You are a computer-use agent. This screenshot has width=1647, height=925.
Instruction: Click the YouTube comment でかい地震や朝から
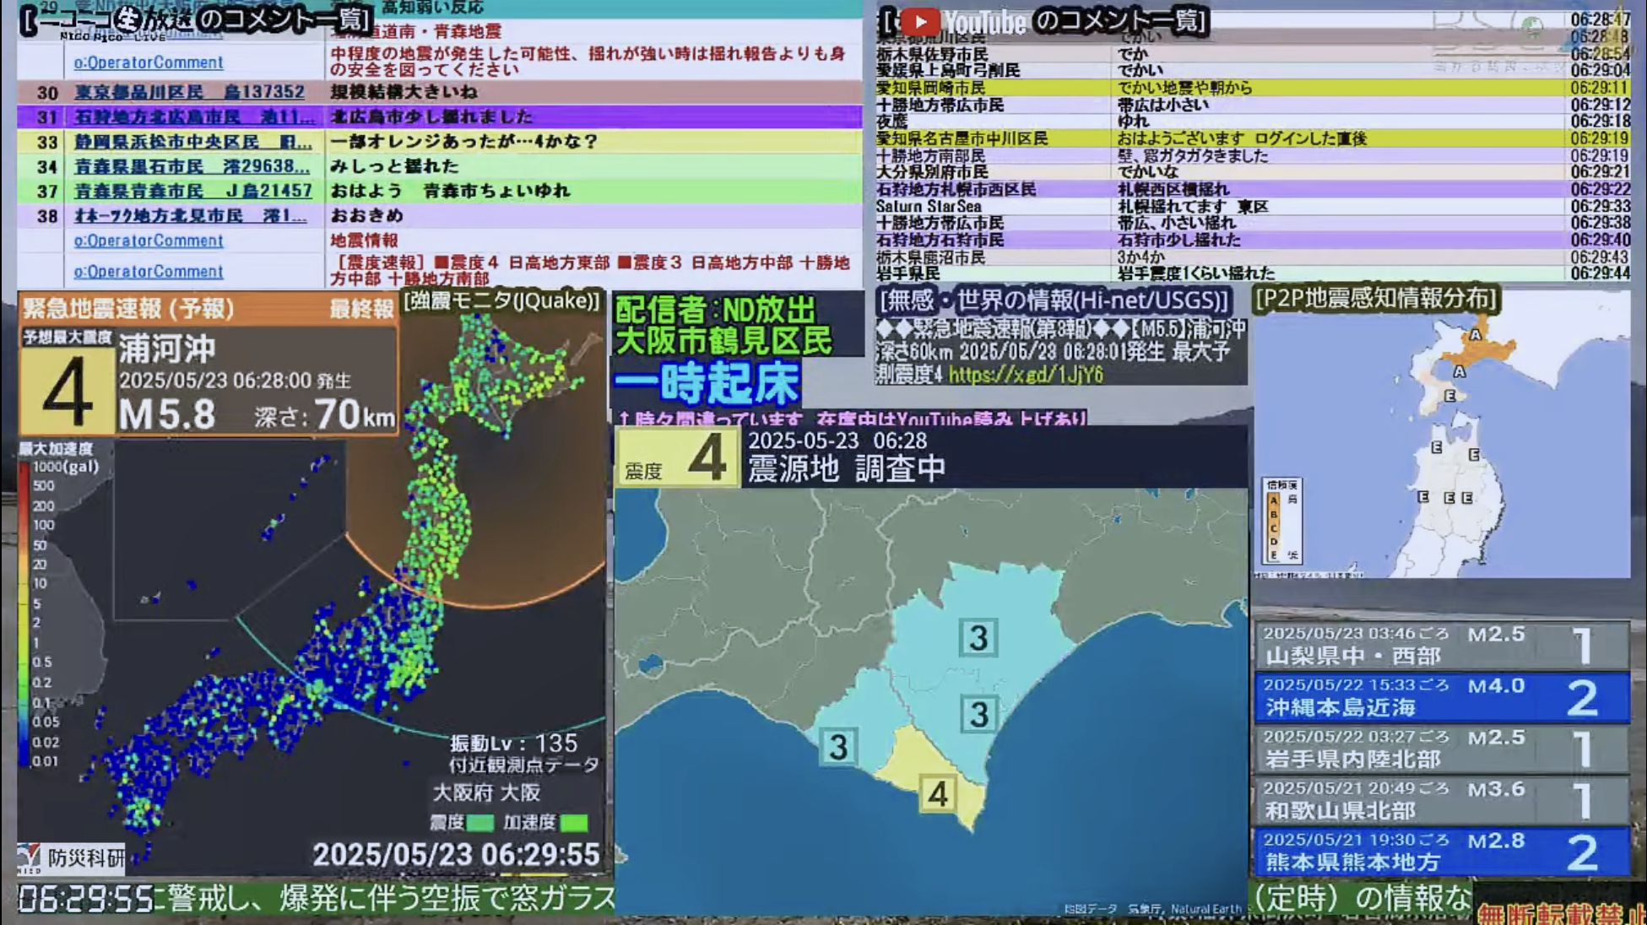tap(1185, 88)
